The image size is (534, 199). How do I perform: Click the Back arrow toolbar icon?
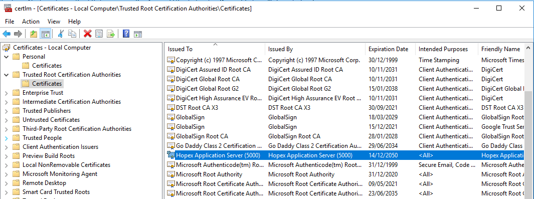click(x=7, y=34)
